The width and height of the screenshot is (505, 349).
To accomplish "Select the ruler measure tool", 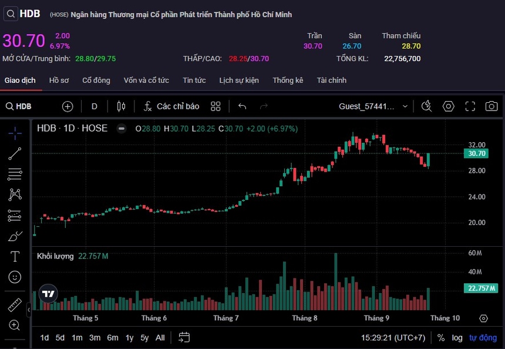I will click(15, 306).
